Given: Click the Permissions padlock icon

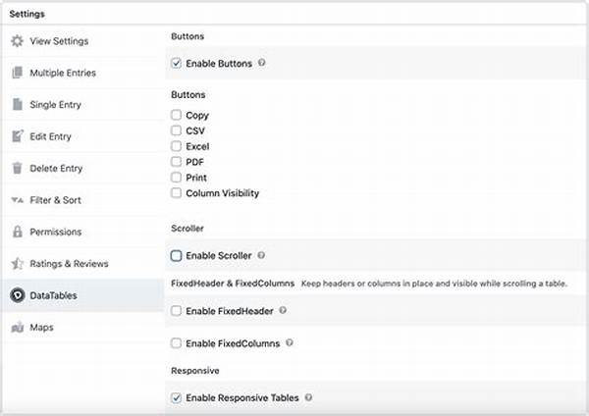Looking at the screenshot, I should coord(17,232).
